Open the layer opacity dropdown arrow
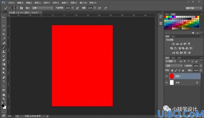Image resolution: width=204 pixels, height=118 pixels. coord(201,66)
